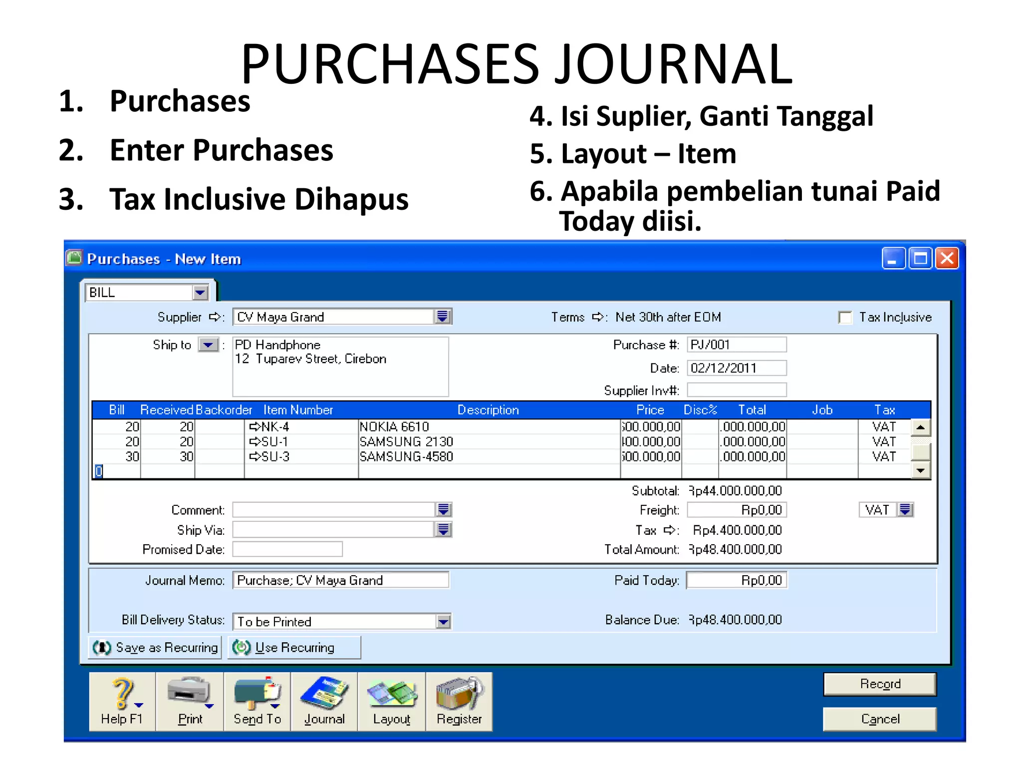The height and width of the screenshot is (767, 1022).
Task: Expand Bill Delivery Status dropdown
Action: point(443,622)
